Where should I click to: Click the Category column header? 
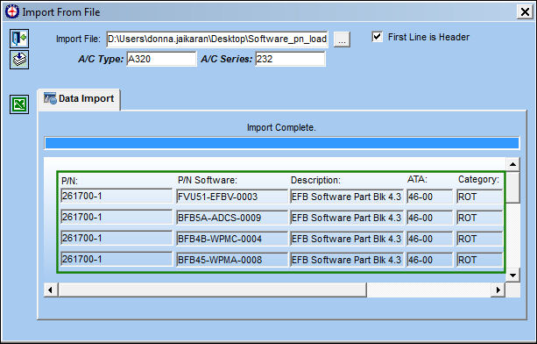coord(478,179)
